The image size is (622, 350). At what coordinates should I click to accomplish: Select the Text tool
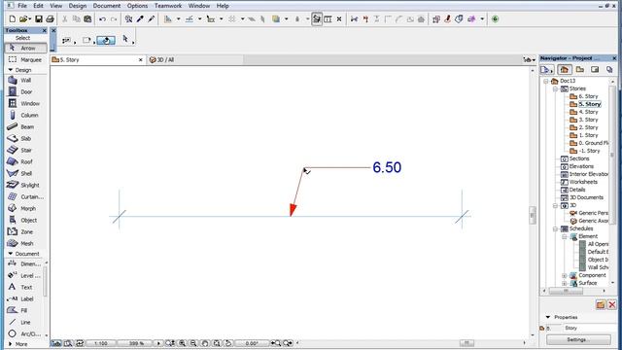click(24, 287)
